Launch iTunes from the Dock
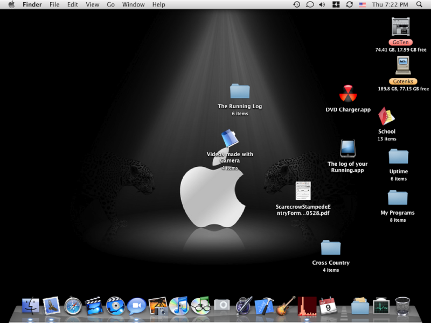 pos(179,305)
